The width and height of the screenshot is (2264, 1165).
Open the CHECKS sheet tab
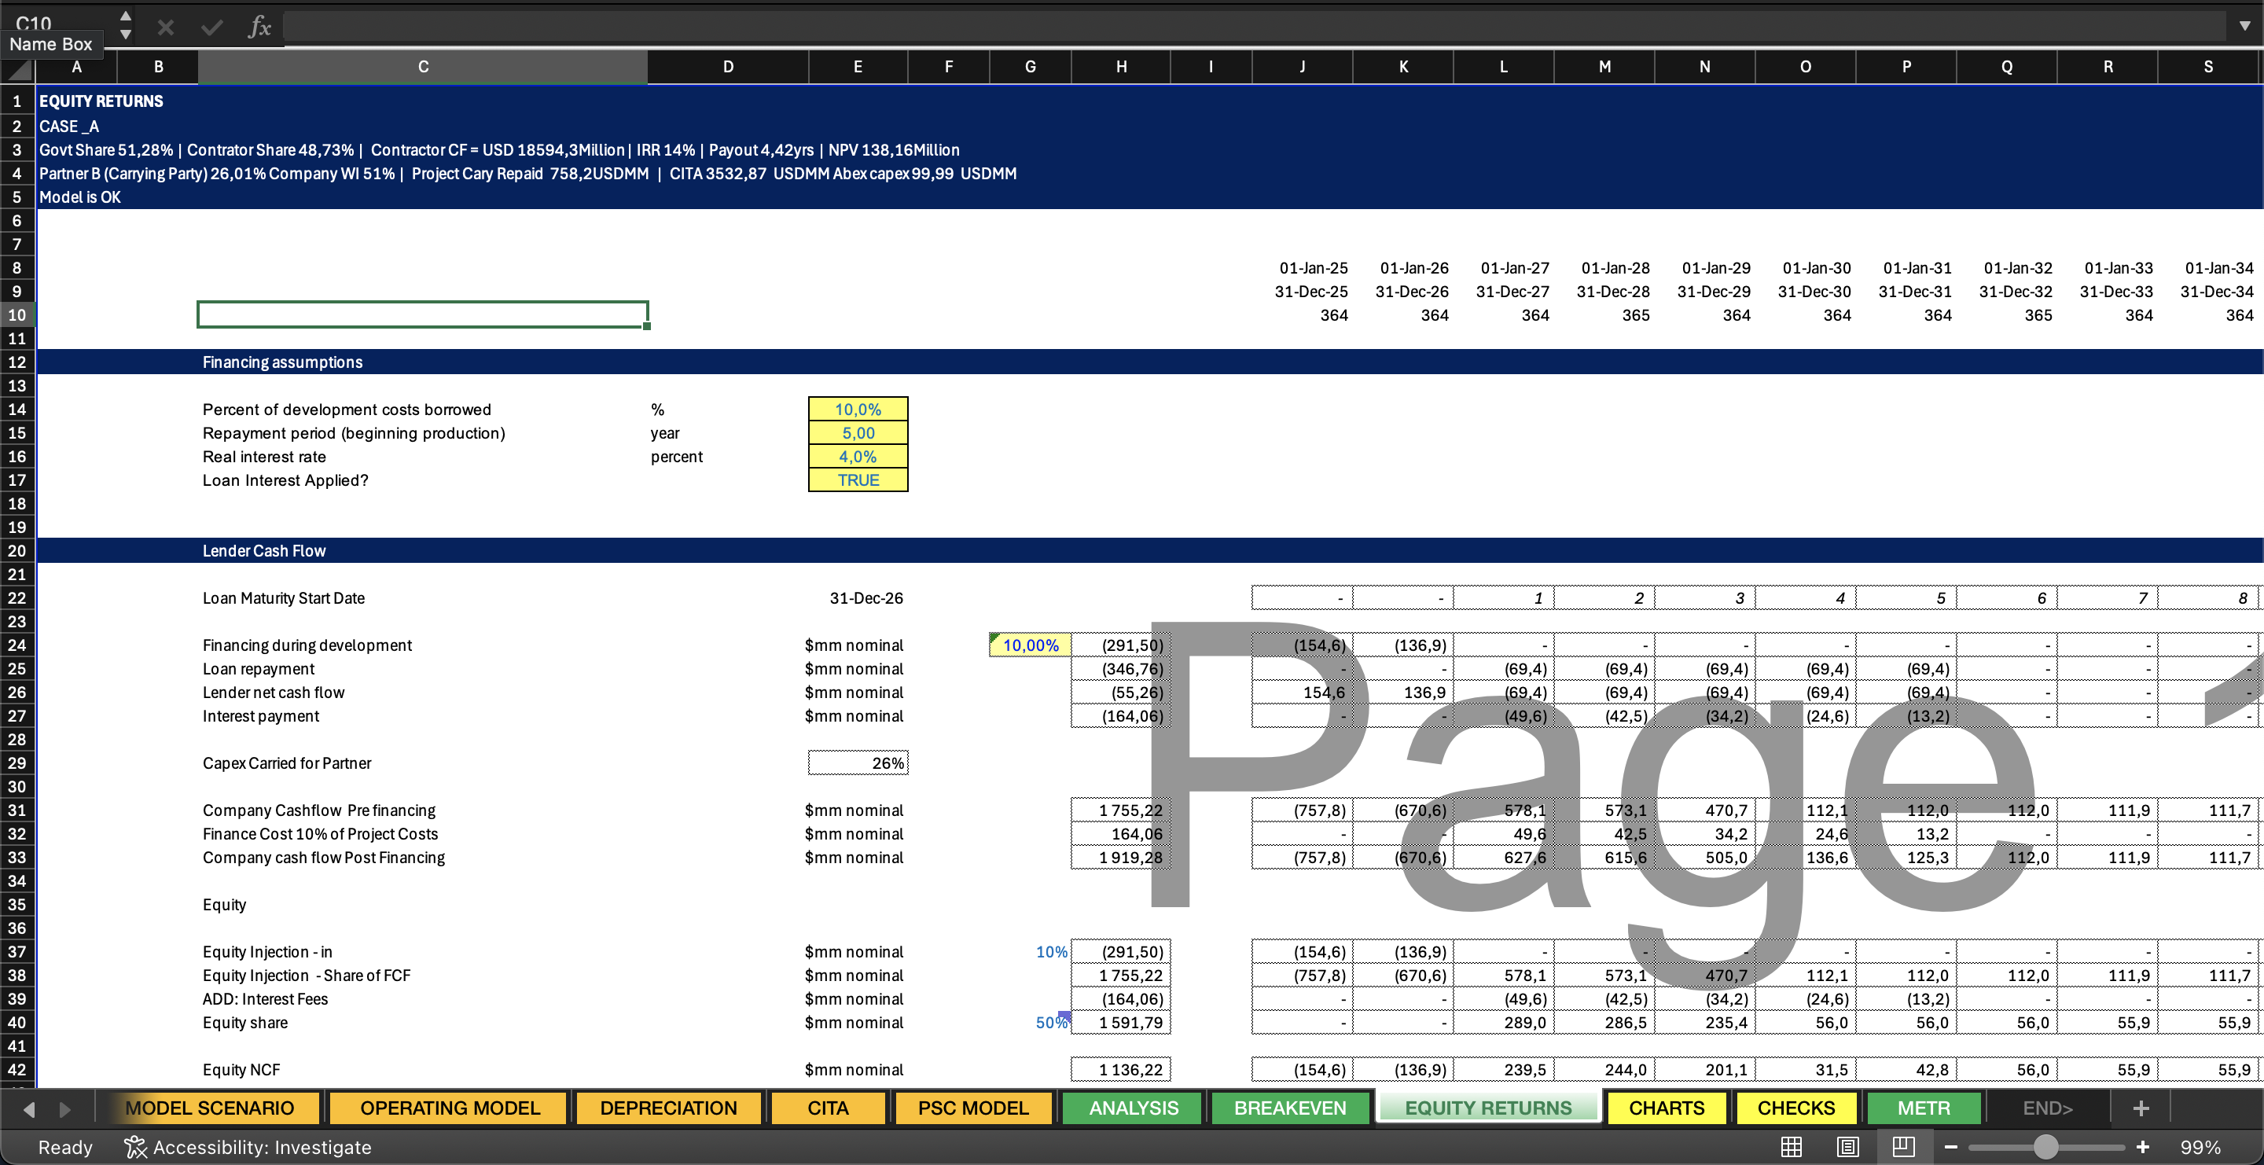click(x=1795, y=1108)
